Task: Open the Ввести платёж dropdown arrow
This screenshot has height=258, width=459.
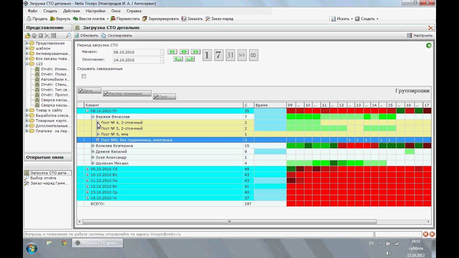Action: point(108,19)
